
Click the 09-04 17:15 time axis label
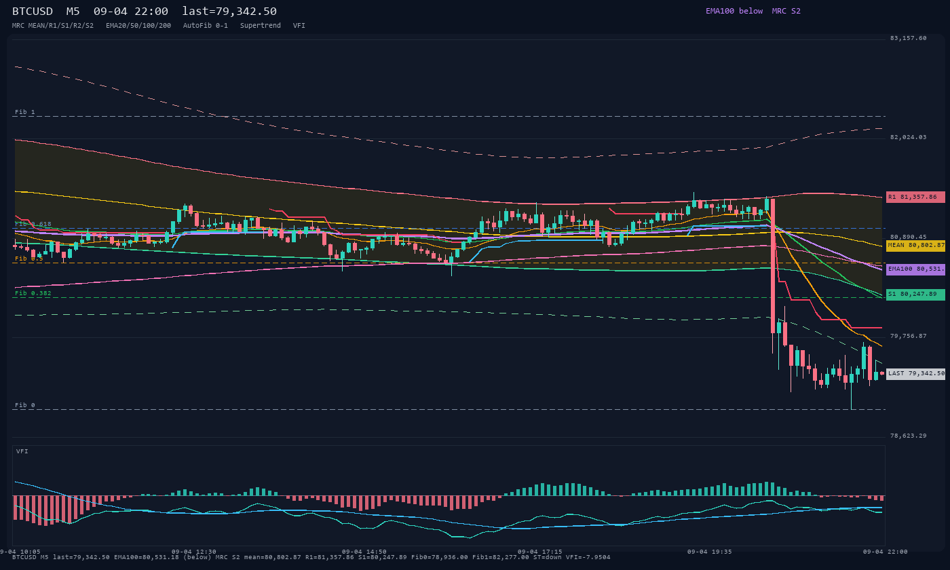pyautogui.click(x=540, y=552)
